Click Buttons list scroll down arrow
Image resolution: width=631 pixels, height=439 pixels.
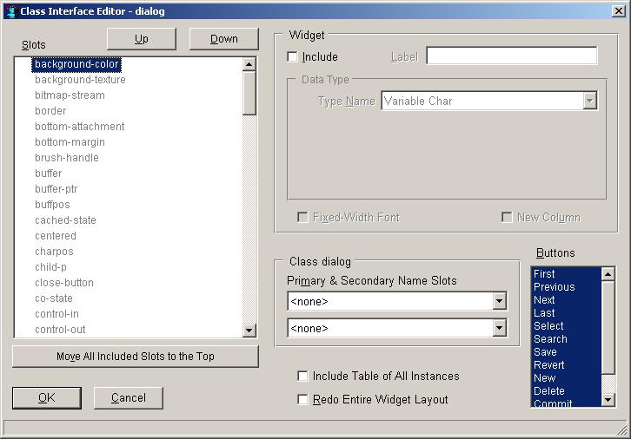click(x=608, y=399)
